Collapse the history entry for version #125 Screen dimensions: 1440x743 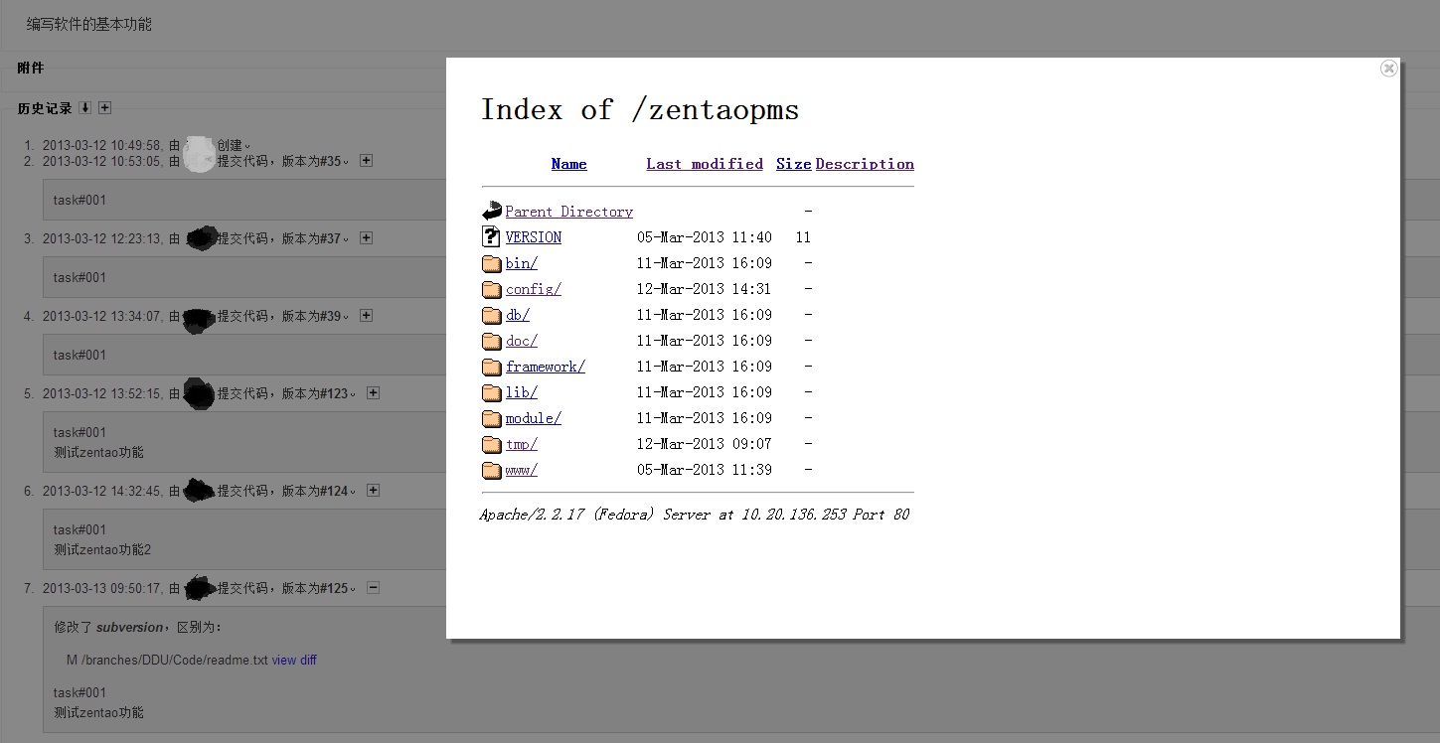pyautogui.click(x=373, y=587)
